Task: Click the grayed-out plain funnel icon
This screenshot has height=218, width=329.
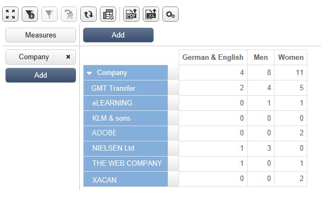Action: point(49,15)
